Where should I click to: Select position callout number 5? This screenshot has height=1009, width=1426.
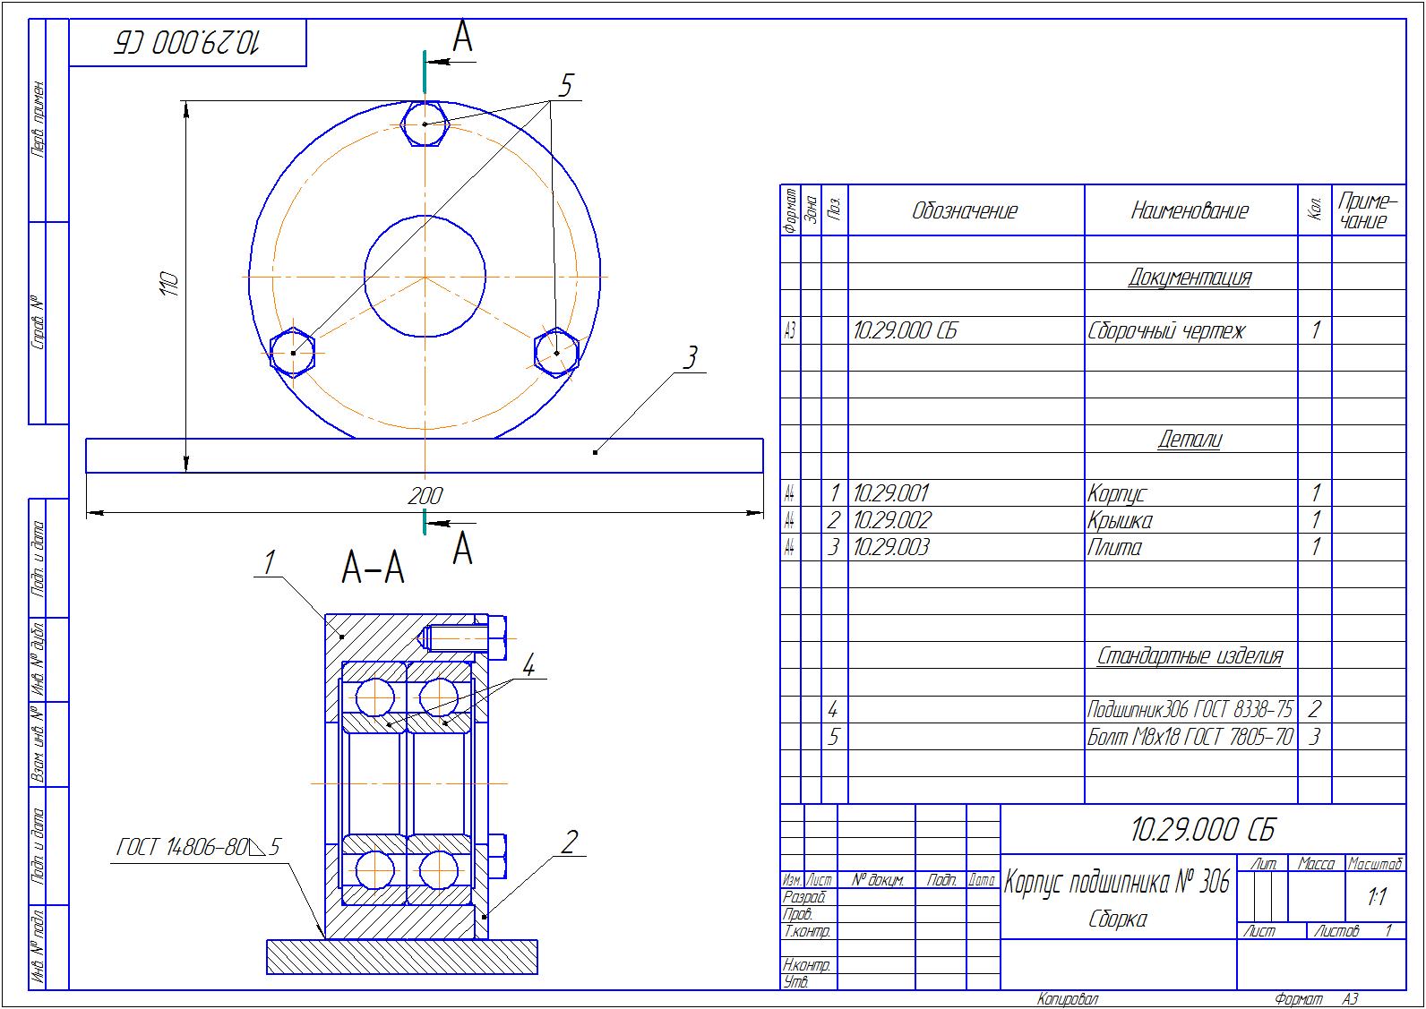pyautogui.click(x=564, y=86)
